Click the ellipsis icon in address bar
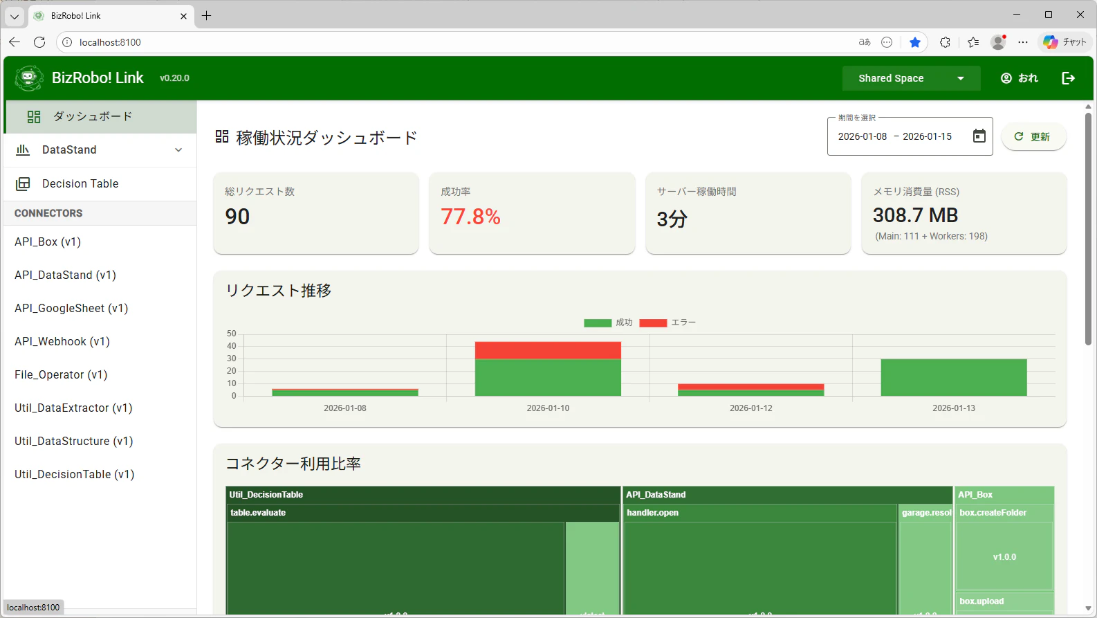 point(887,42)
